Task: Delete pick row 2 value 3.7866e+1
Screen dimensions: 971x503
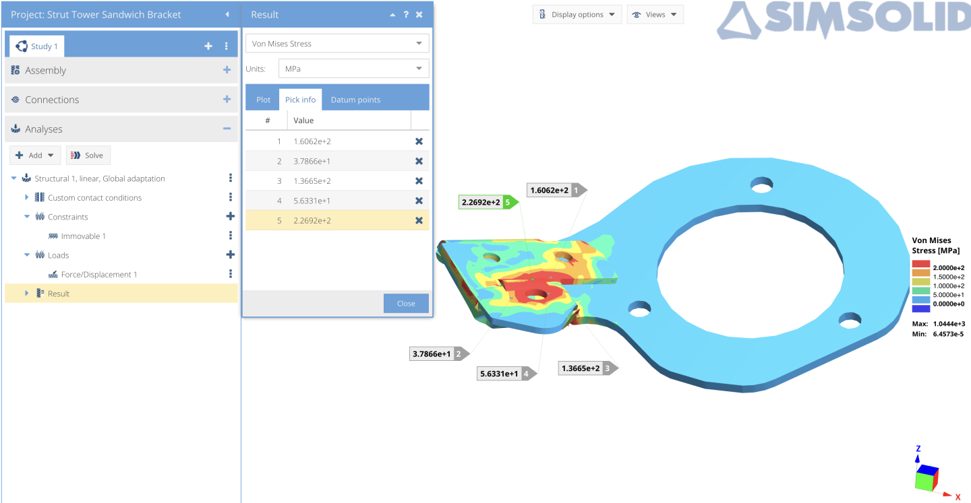Action: [x=419, y=161]
